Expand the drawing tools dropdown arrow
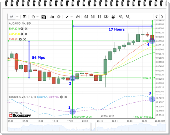Image resolution: width=170 pixels, height=135 pixels. [71, 17]
